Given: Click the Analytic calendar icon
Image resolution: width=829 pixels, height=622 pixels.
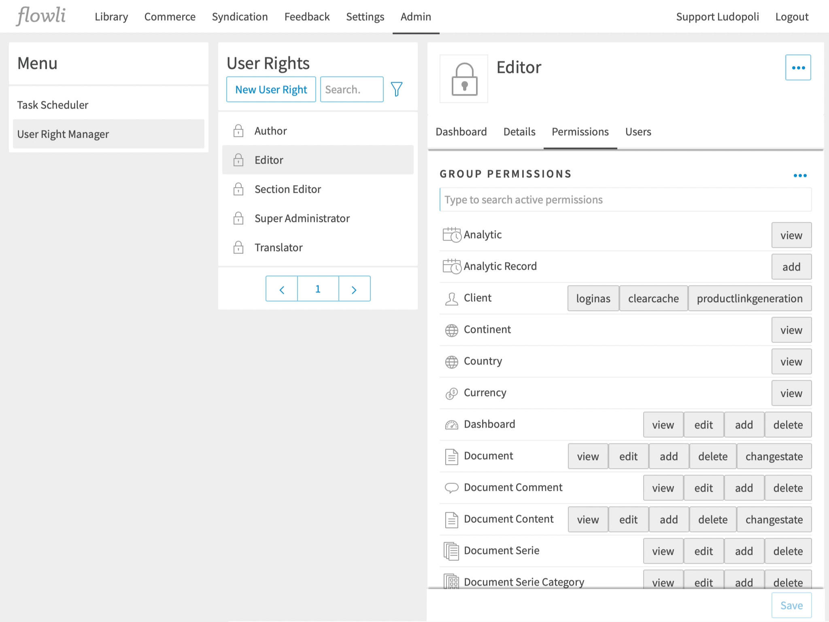Looking at the screenshot, I should pos(453,234).
